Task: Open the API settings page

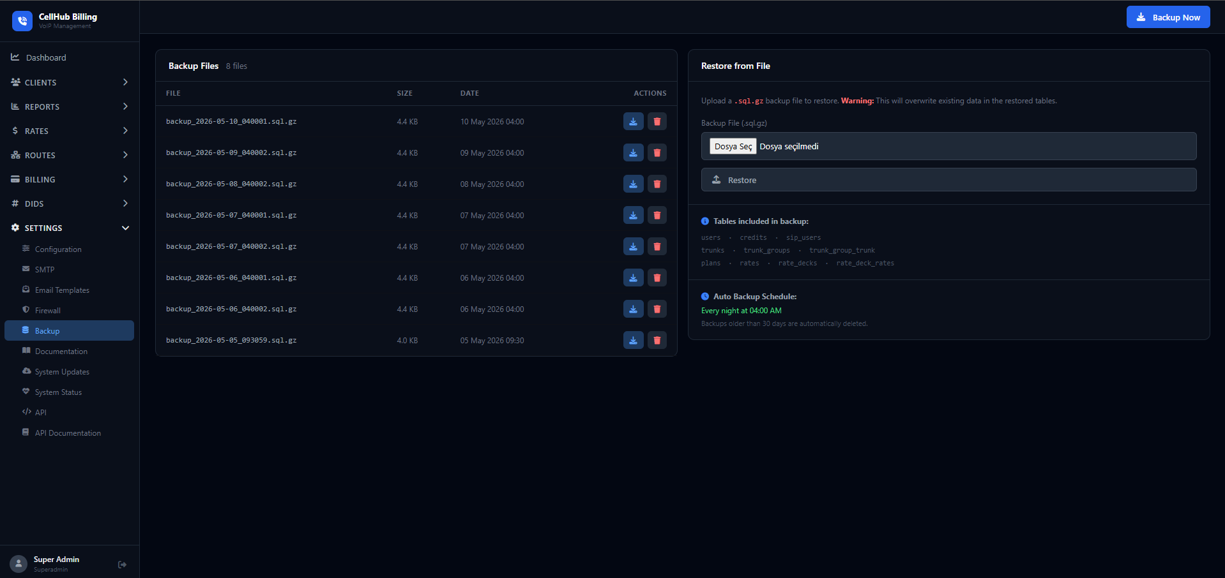Action: (69, 412)
